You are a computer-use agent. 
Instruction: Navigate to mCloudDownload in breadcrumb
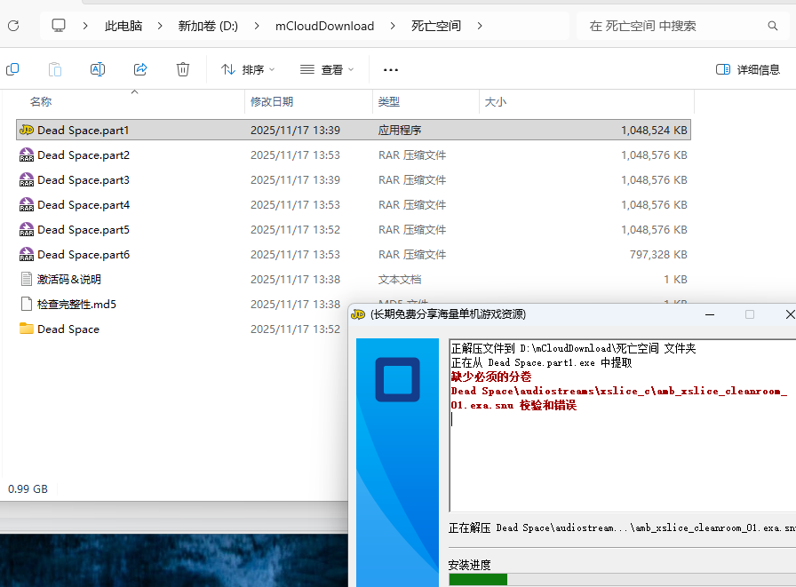click(x=324, y=26)
